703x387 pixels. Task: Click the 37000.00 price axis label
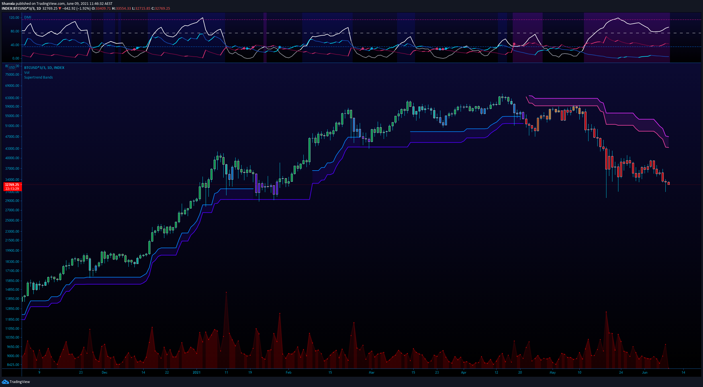pyautogui.click(x=12, y=169)
